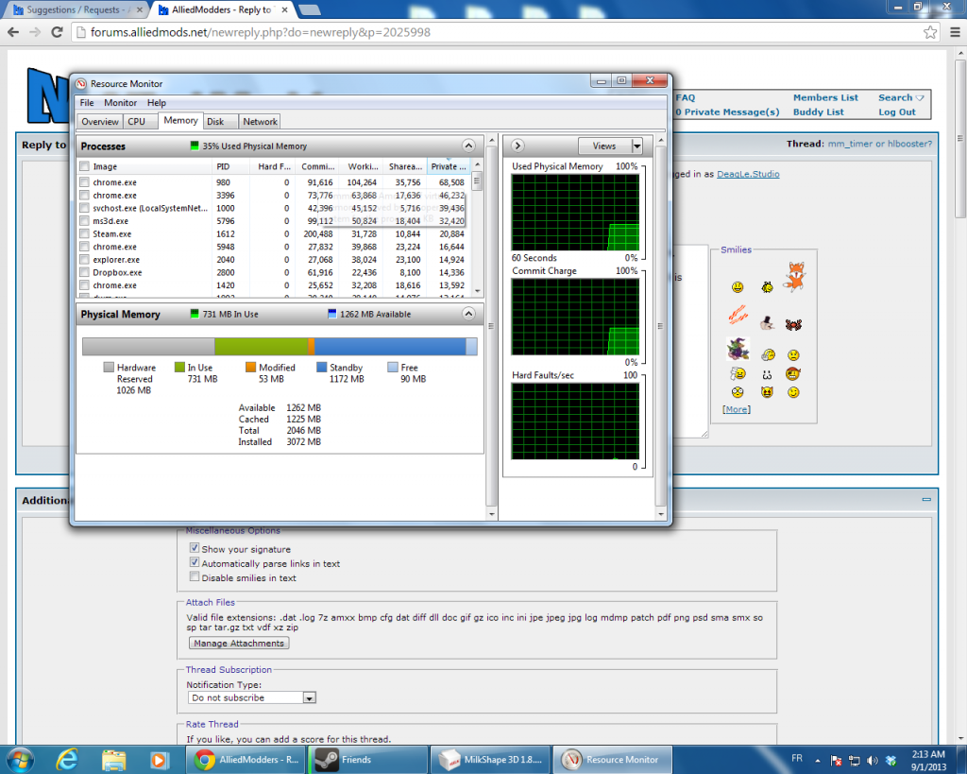Open mm_timer or hlbooster thread link
The width and height of the screenshot is (967, 774).
tap(879, 144)
